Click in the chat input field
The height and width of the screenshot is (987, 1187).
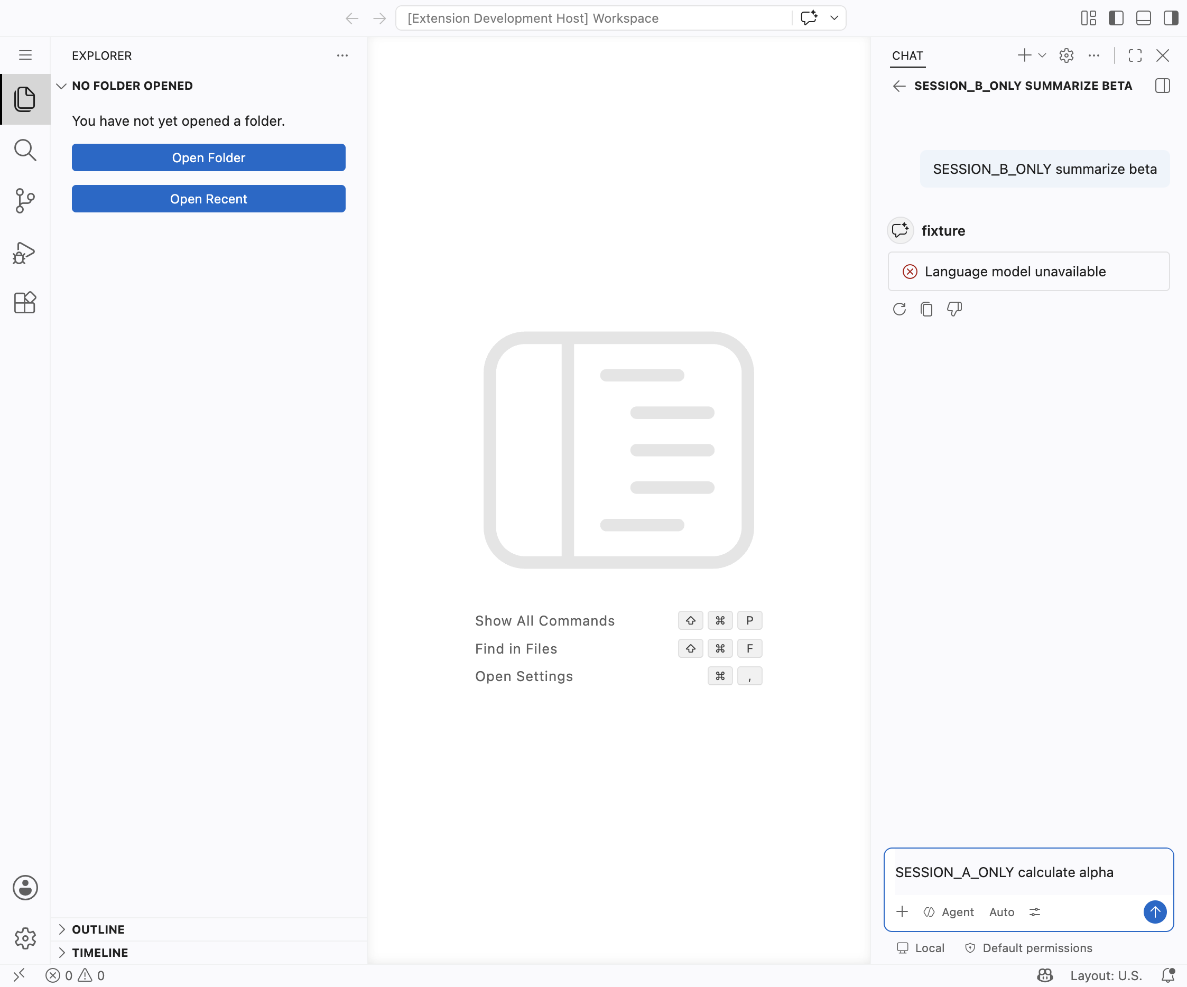(1028, 872)
